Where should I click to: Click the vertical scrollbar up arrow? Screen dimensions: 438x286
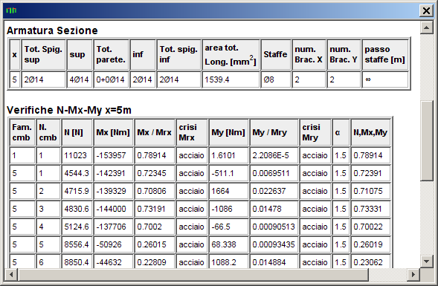point(426,27)
